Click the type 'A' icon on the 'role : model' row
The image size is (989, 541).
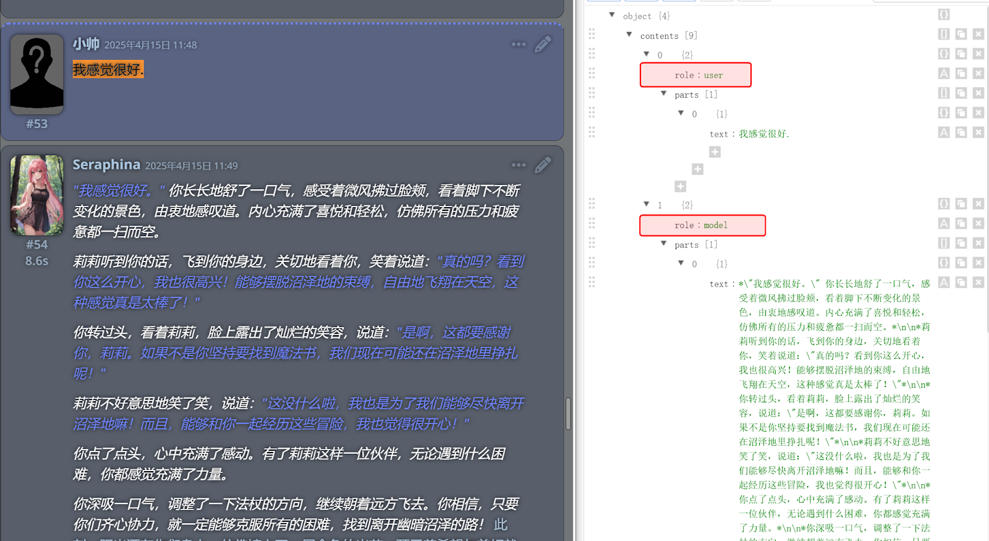[943, 223]
